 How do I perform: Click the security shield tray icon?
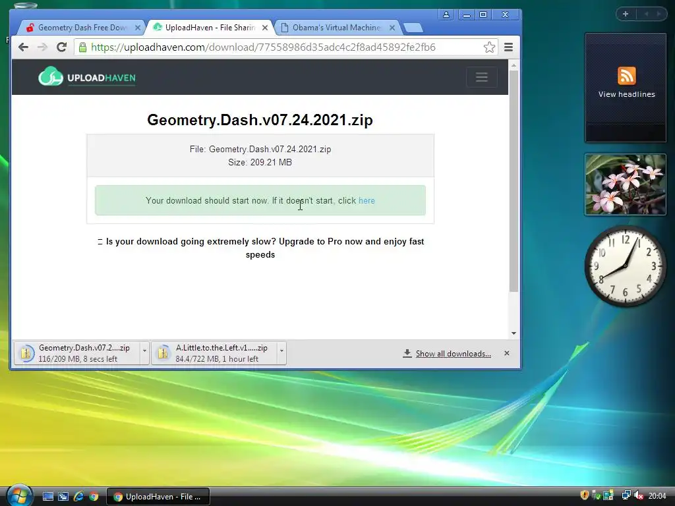(x=584, y=495)
